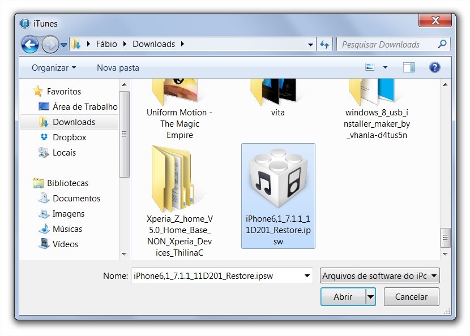
Task: Click the Cancelar button
Action: [411, 297]
